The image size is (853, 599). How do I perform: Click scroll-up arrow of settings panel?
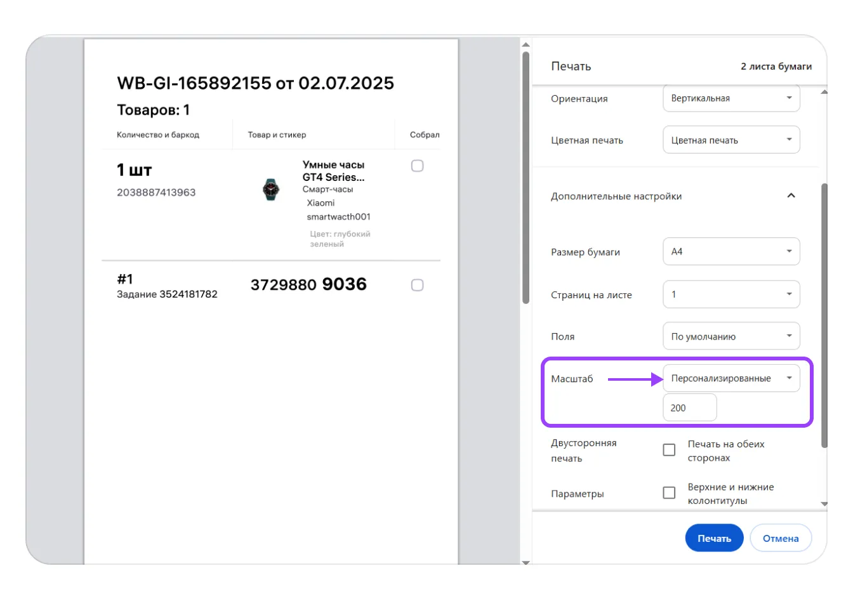click(824, 93)
